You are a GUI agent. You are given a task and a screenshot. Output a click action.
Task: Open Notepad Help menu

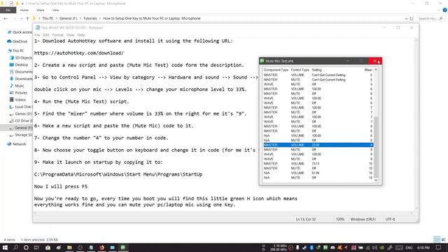click(x=81, y=35)
